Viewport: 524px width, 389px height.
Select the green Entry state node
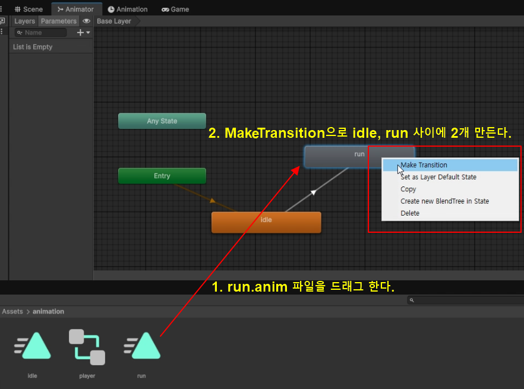(x=162, y=176)
